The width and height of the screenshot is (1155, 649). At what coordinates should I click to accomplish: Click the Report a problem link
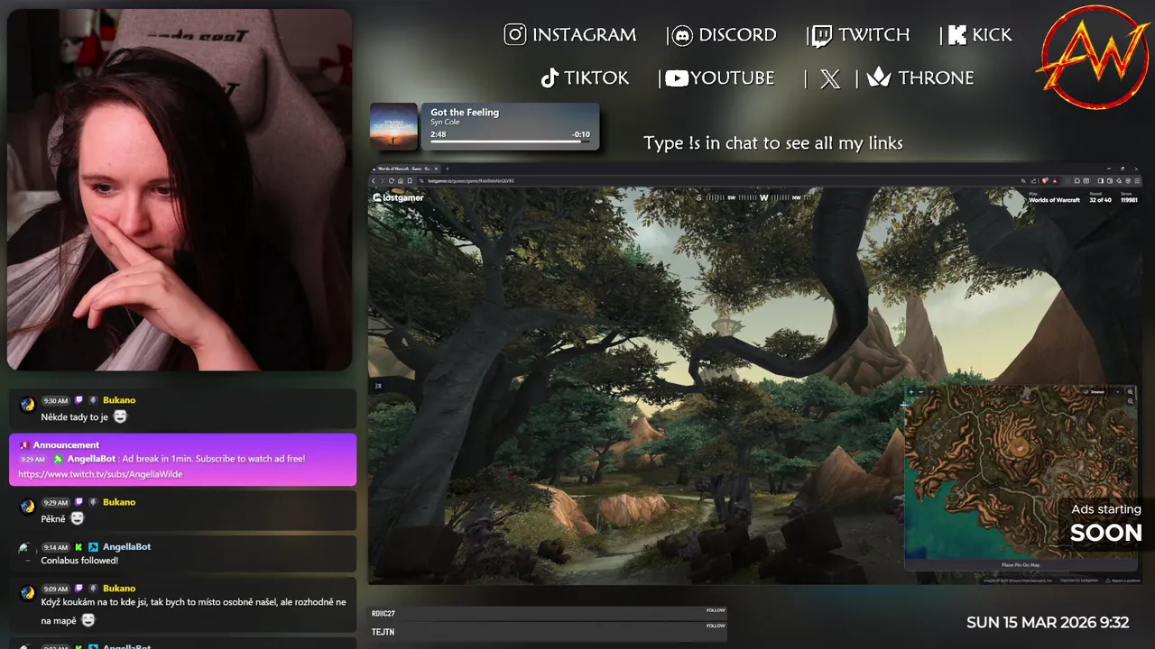click(1124, 580)
